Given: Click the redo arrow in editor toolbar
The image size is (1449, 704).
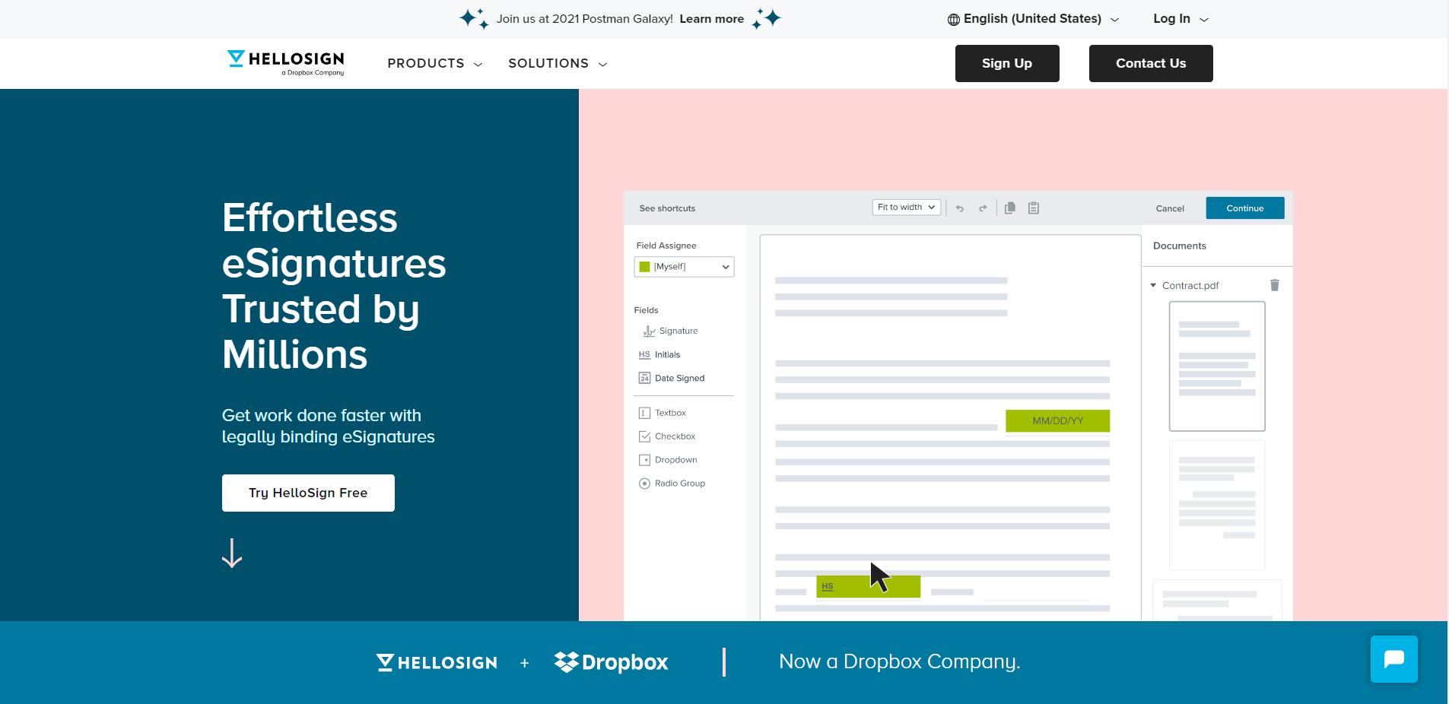Looking at the screenshot, I should [983, 208].
